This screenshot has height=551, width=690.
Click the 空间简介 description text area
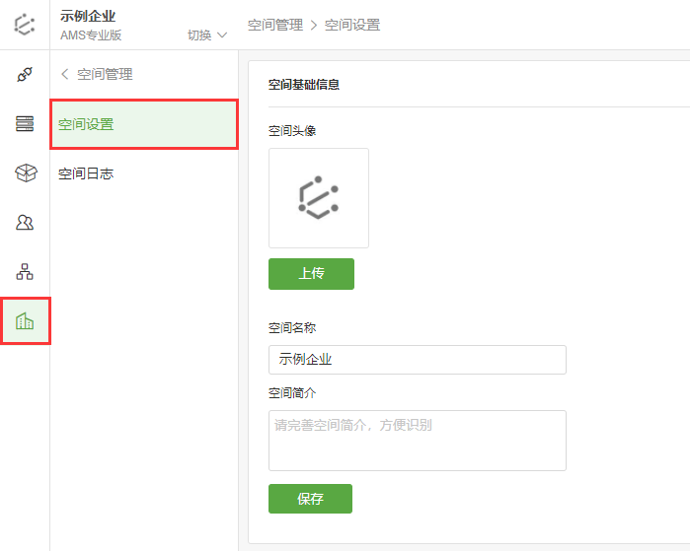click(x=418, y=441)
